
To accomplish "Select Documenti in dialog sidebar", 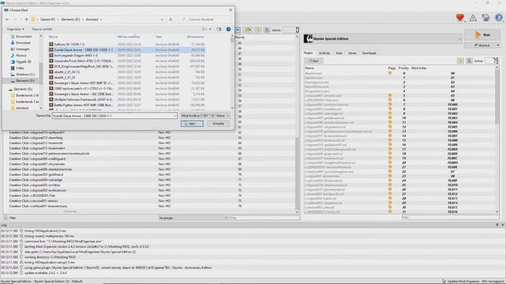I will pos(21,36).
